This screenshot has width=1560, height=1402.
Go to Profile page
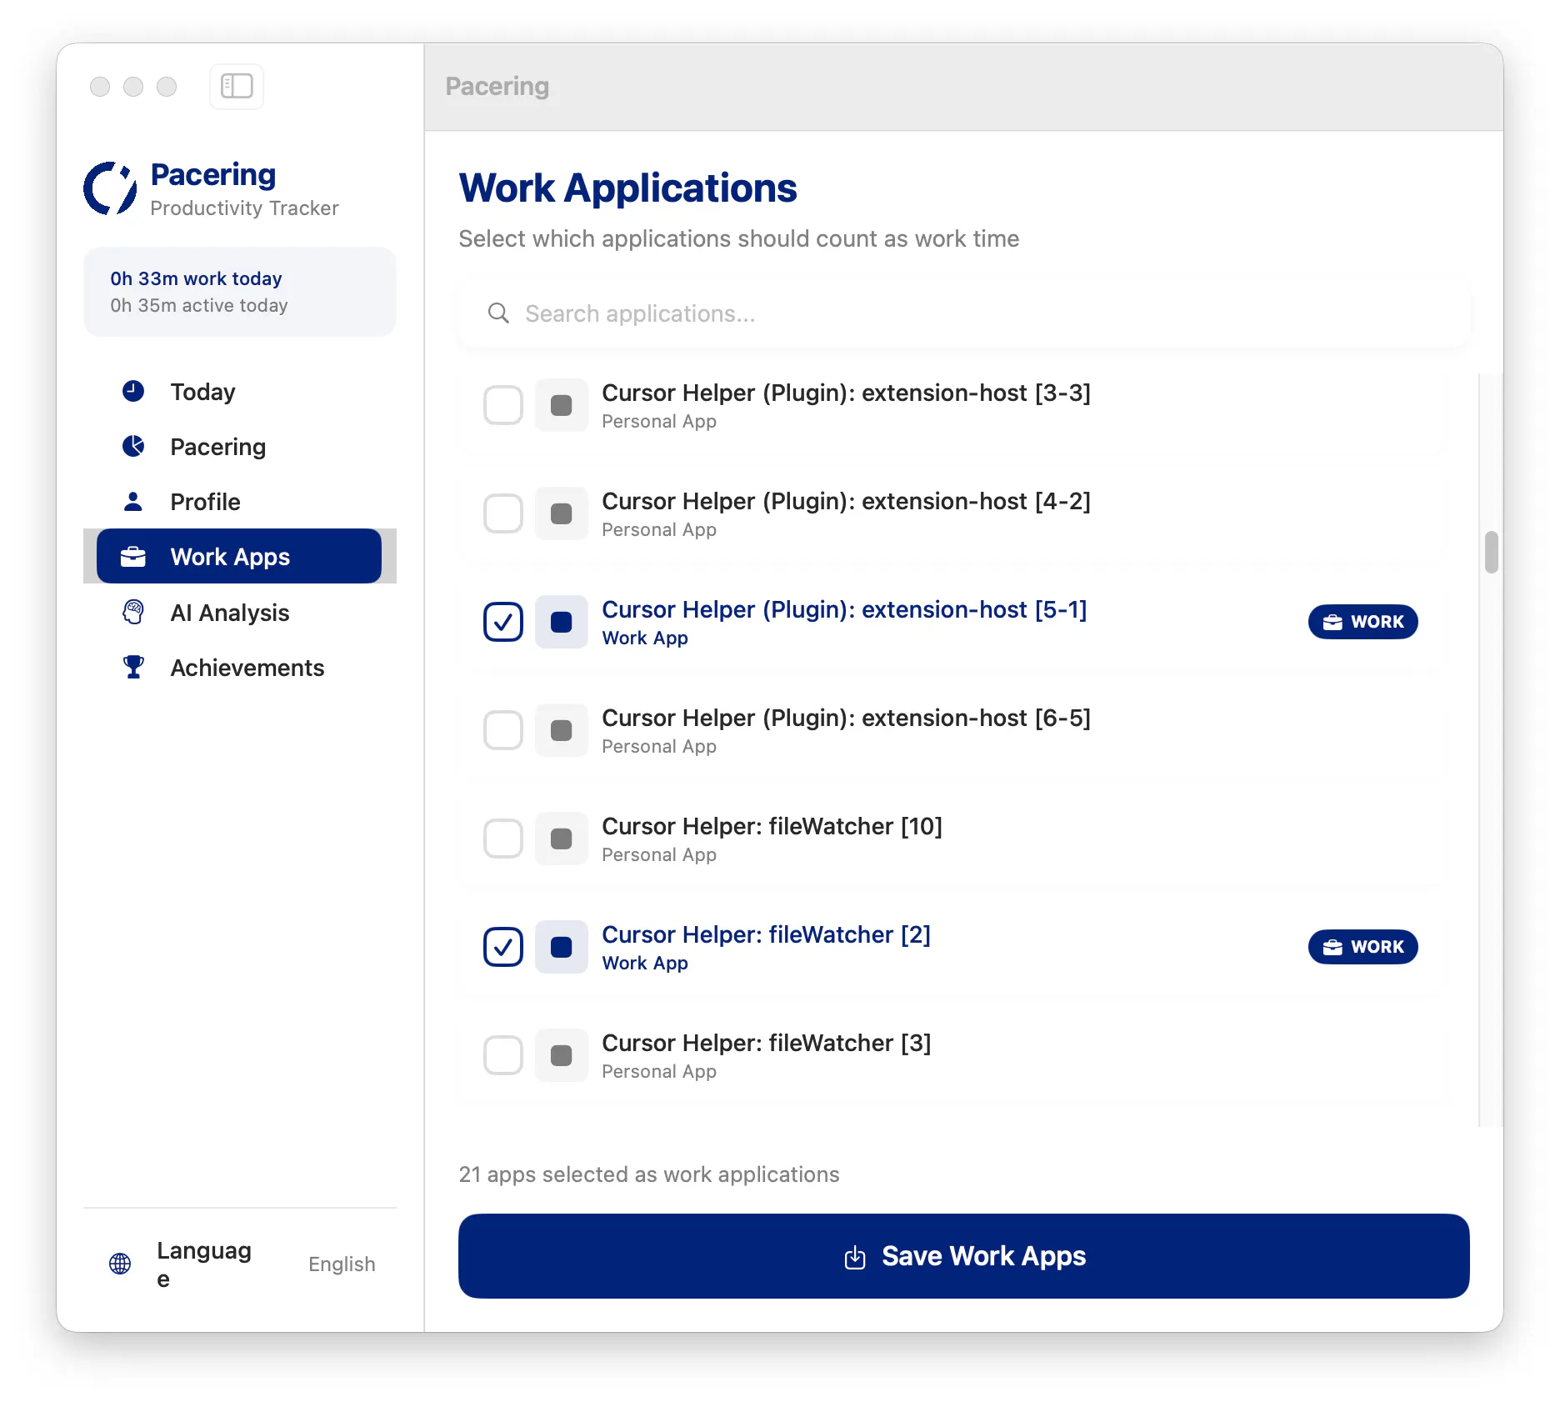click(x=240, y=501)
